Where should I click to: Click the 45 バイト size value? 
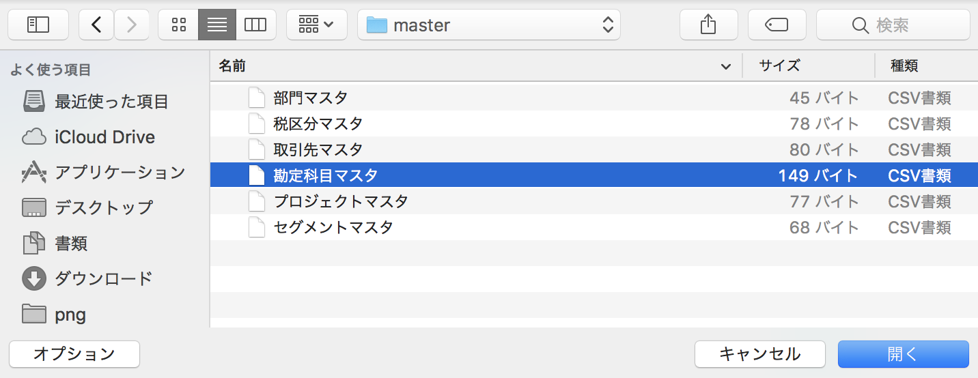[x=824, y=98]
